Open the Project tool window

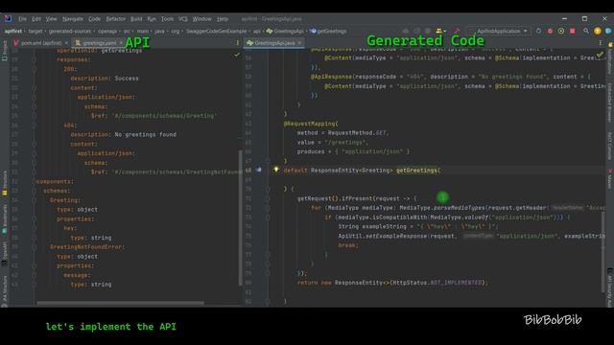point(4,50)
